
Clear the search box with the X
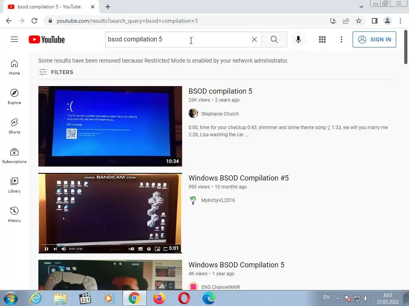pos(254,39)
